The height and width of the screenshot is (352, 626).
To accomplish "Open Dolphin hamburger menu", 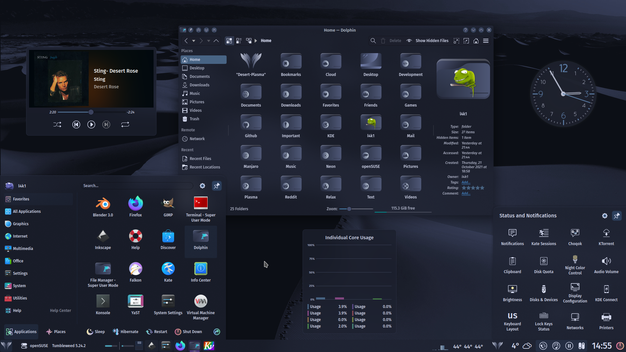I will click(486, 41).
